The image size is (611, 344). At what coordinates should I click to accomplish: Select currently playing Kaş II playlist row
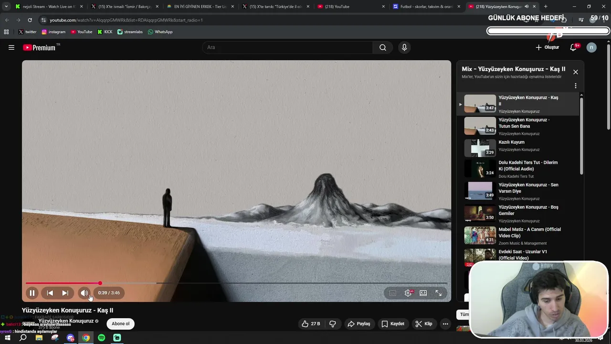click(x=517, y=104)
